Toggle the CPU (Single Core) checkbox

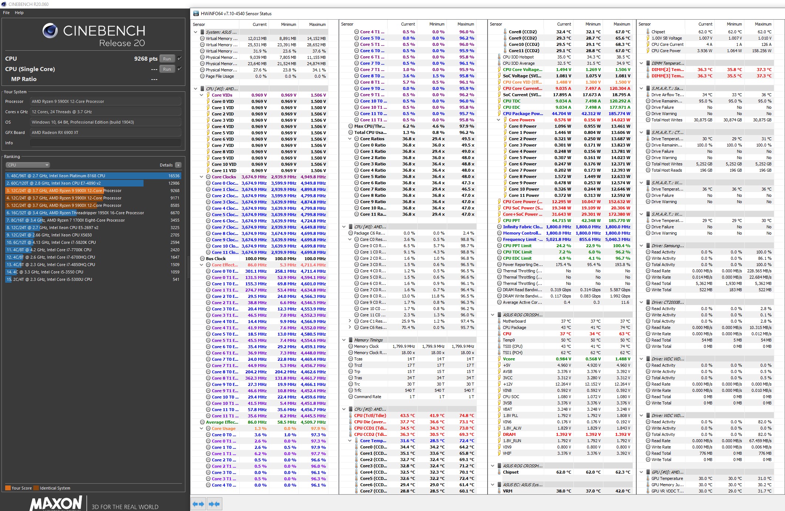(x=179, y=69)
